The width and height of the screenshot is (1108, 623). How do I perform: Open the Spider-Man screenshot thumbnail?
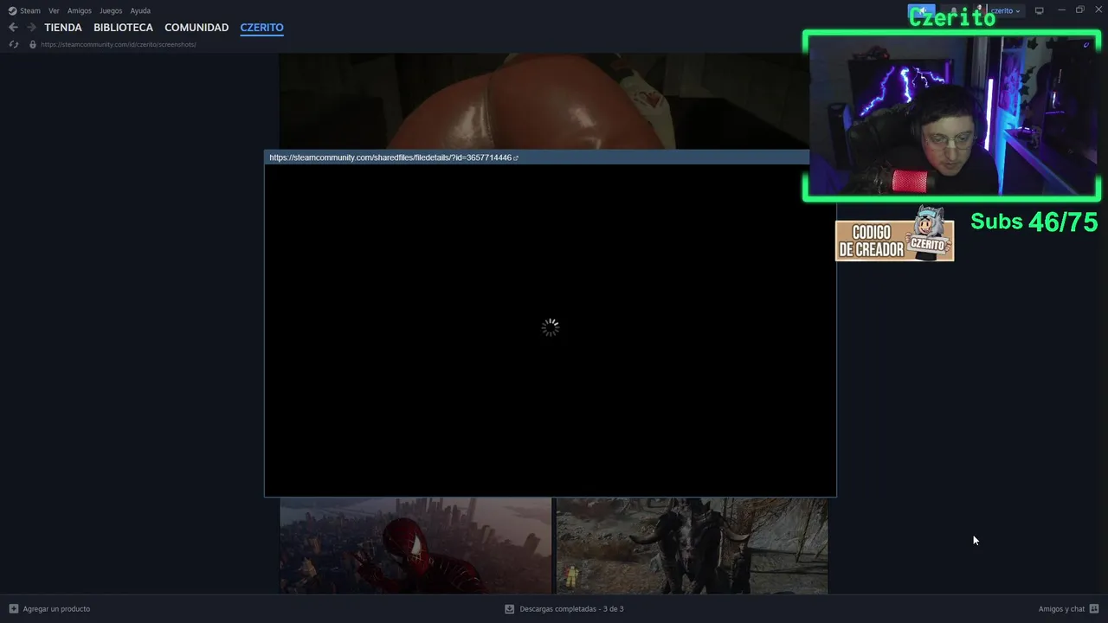click(x=415, y=545)
